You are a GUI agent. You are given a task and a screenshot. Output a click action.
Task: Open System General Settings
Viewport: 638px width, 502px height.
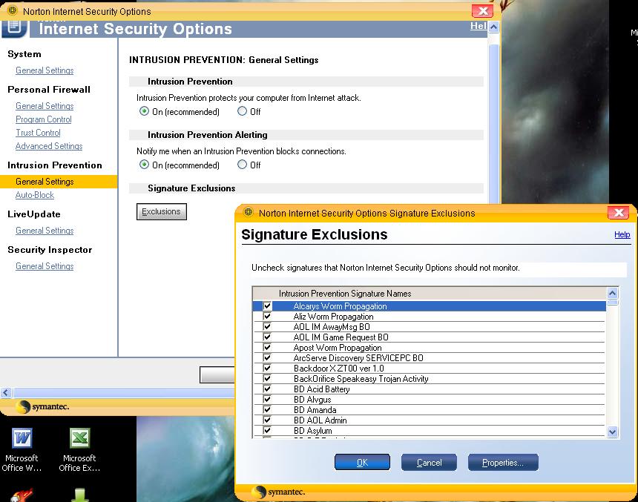(45, 70)
